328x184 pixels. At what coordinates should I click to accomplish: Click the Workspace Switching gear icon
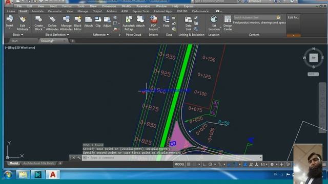click(x=272, y=165)
